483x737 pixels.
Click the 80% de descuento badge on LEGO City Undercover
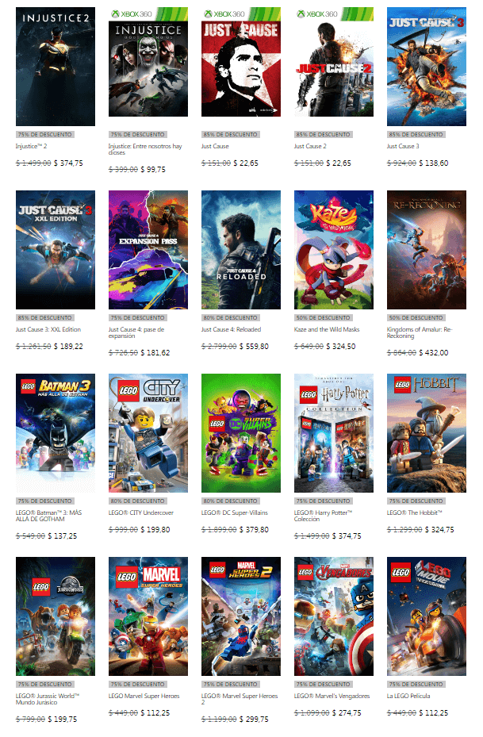pos(138,501)
